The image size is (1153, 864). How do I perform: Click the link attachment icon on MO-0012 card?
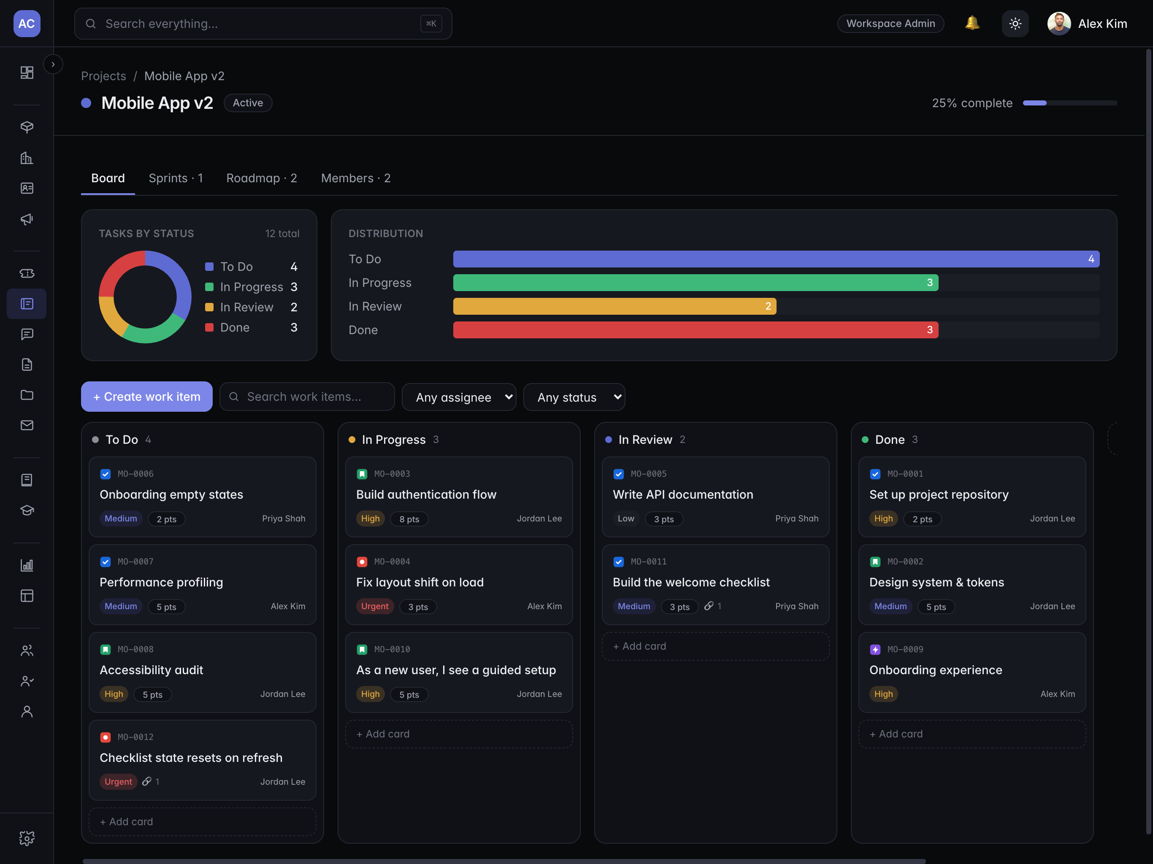click(x=147, y=781)
